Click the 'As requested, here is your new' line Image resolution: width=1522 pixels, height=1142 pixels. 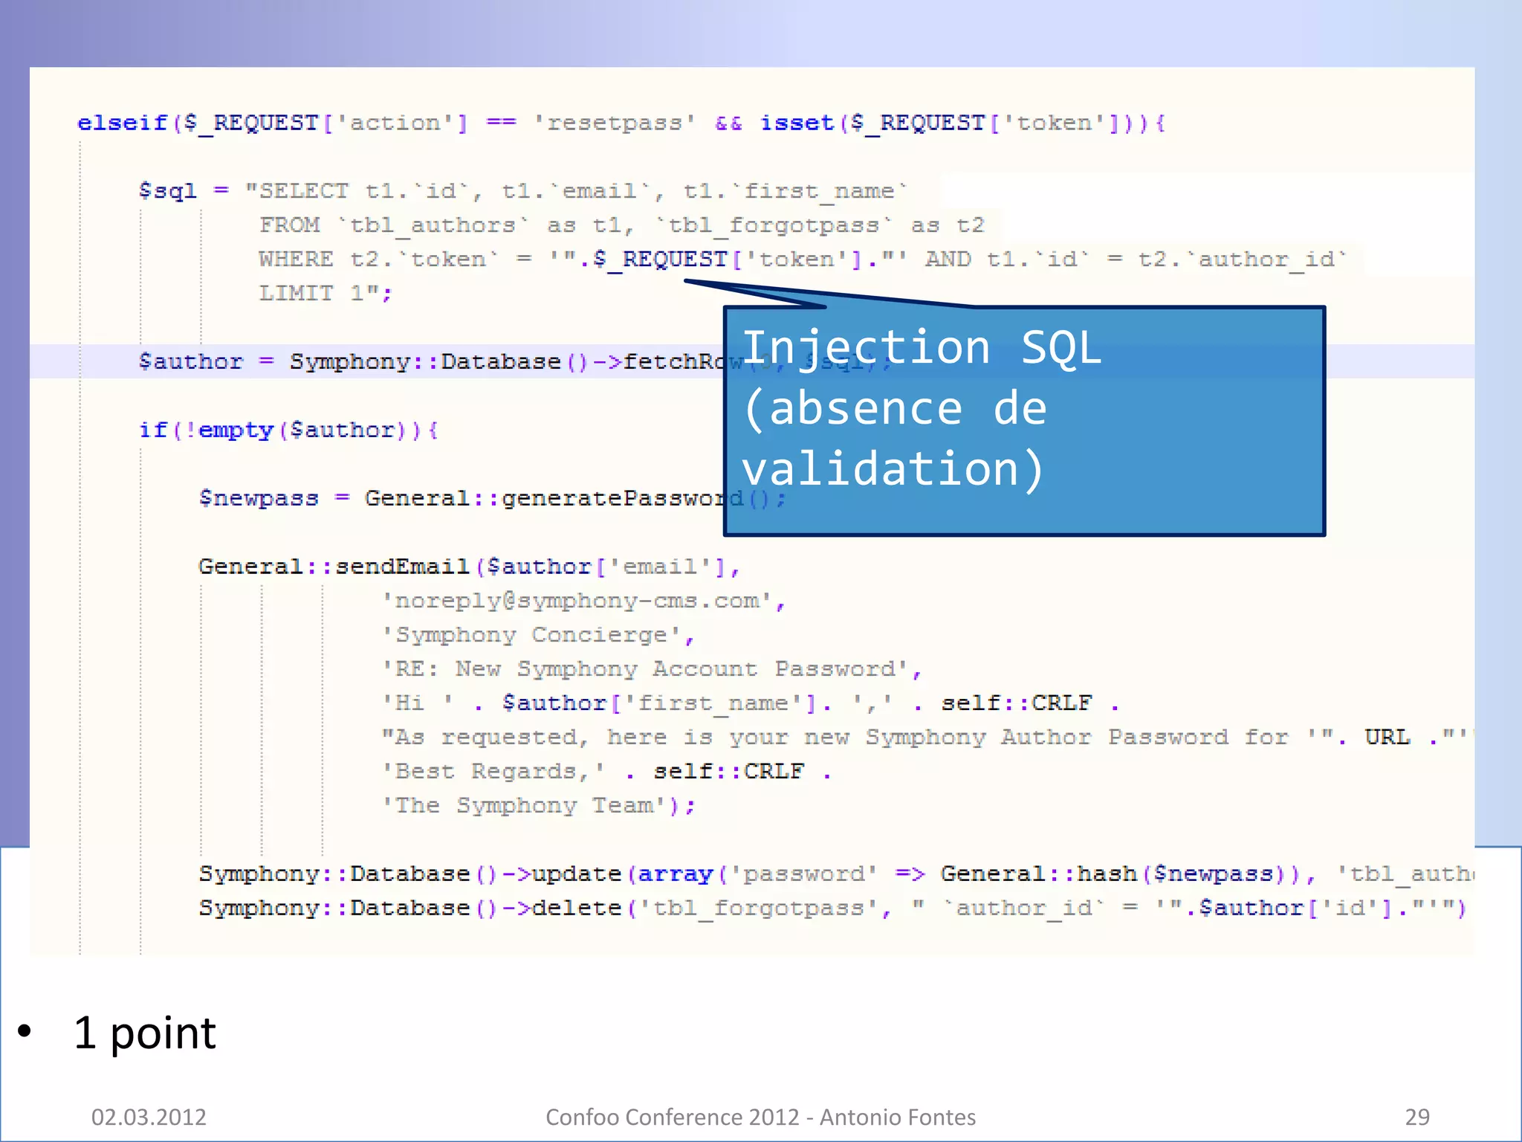click(x=926, y=738)
